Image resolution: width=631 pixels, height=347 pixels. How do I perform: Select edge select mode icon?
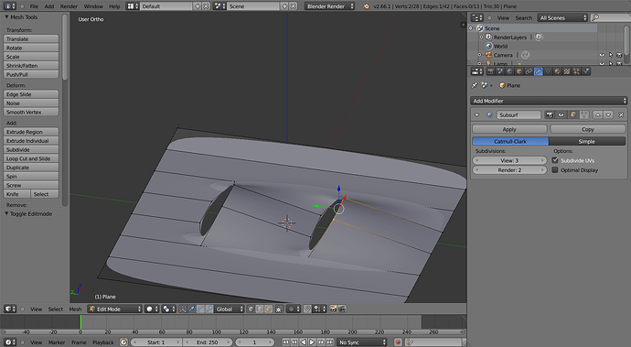(260, 309)
